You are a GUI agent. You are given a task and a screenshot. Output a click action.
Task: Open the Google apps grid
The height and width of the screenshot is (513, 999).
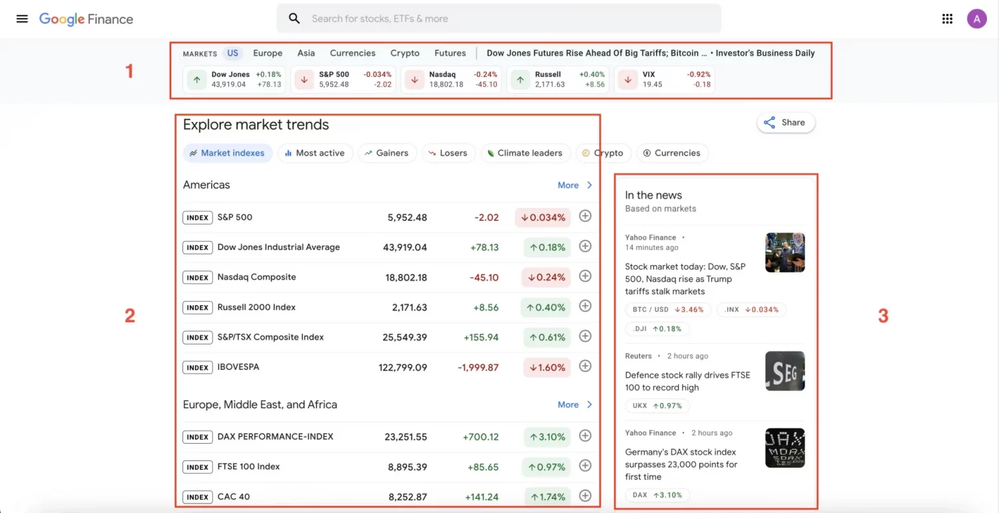coord(947,19)
